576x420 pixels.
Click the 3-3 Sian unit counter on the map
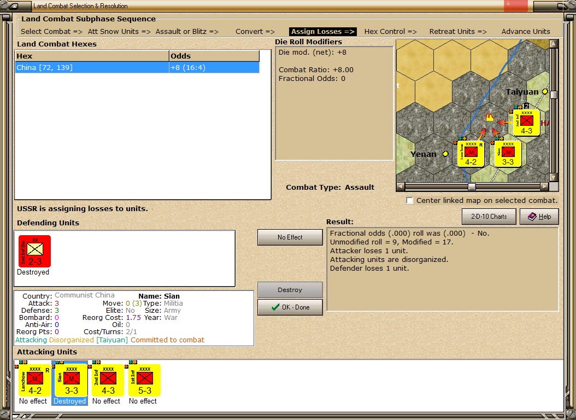point(508,154)
